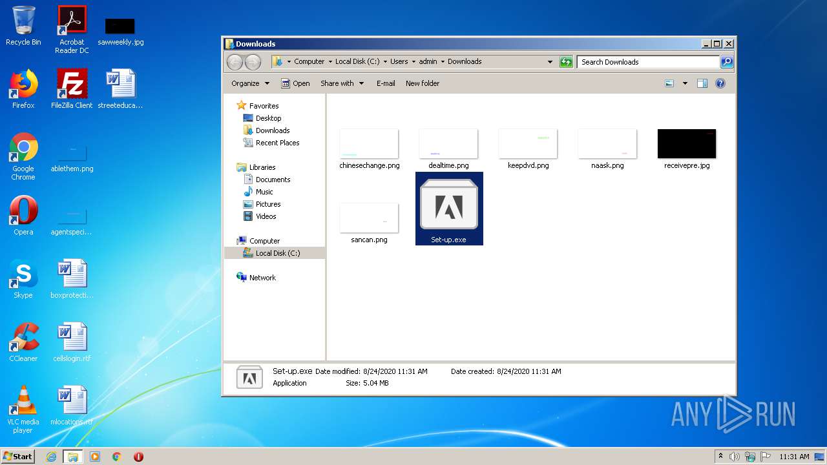This screenshot has width=827, height=465.
Task: Select Favorites in the navigation pane
Action: click(x=264, y=106)
